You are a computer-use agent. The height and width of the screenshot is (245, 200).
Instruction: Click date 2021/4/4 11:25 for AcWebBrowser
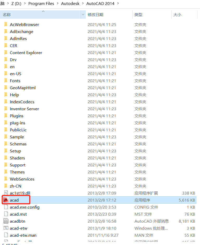[102, 24]
